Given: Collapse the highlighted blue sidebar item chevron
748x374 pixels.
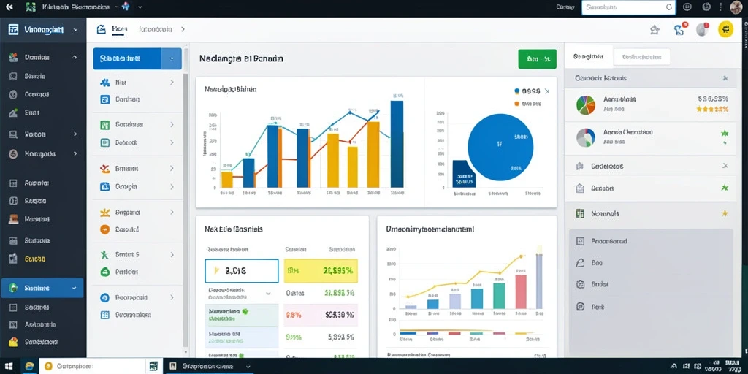Looking at the screenshot, I should point(74,288).
